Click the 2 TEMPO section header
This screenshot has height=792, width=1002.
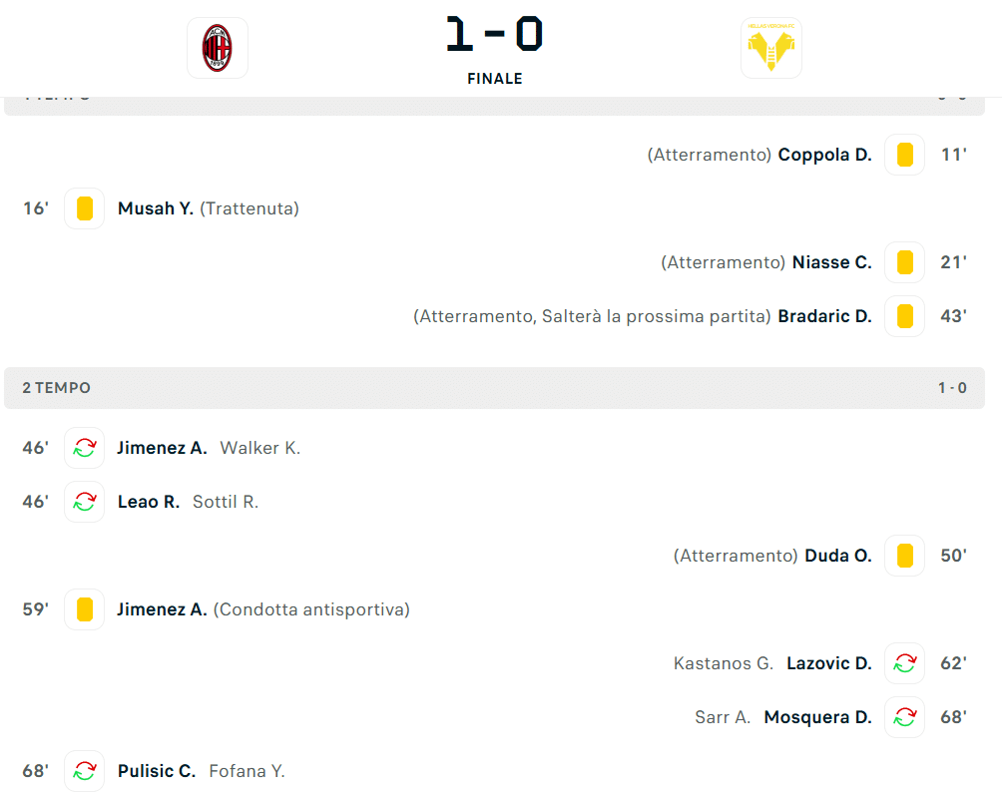pyautogui.click(x=57, y=388)
